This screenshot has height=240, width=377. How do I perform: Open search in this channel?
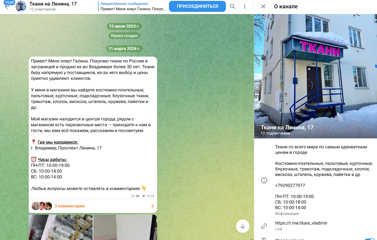(x=233, y=6)
